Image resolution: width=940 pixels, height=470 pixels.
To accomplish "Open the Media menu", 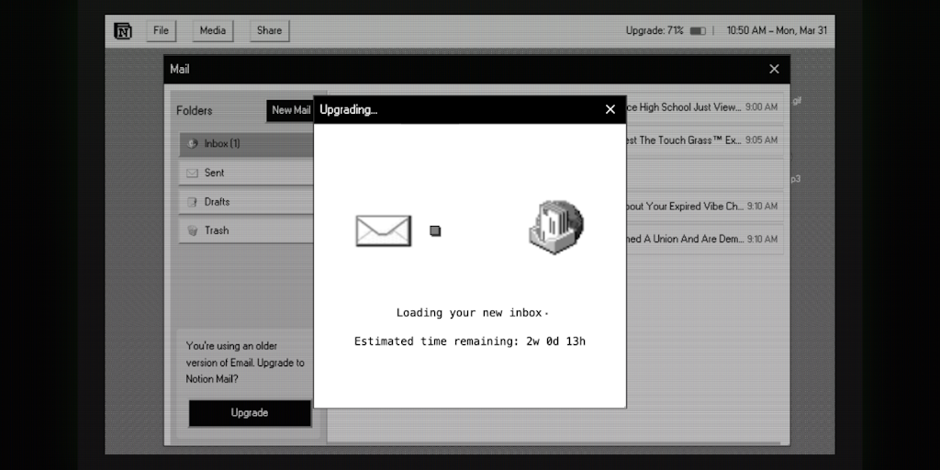I will coord(213,30).
